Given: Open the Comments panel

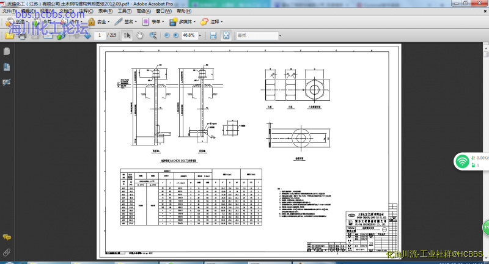Looking at the screenshot, I should click(x=7, y=237).
